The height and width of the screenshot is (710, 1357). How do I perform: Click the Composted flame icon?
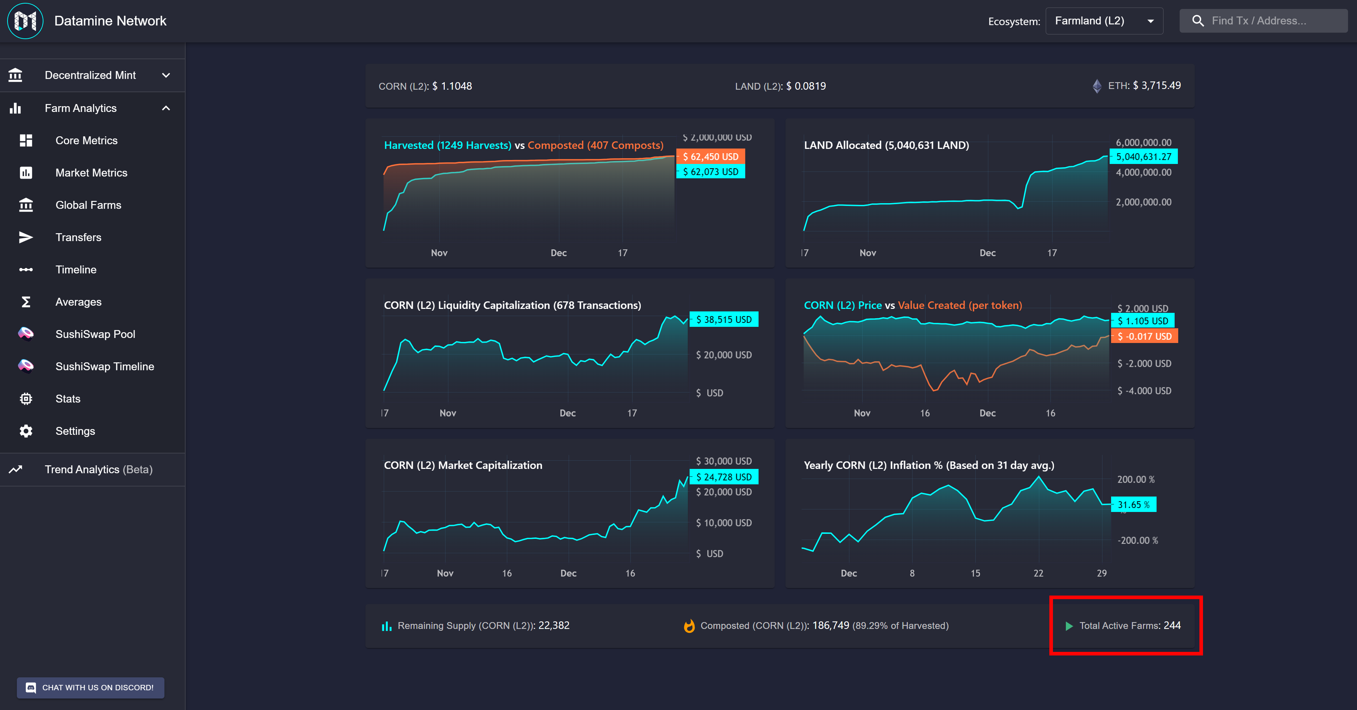689,626
